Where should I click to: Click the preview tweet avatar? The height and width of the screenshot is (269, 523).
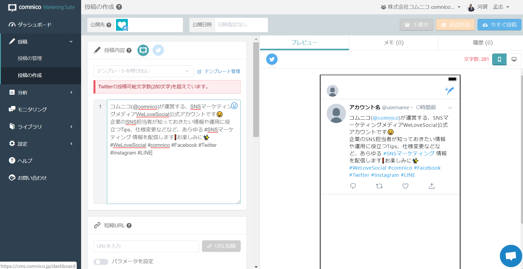pos(336,113)
